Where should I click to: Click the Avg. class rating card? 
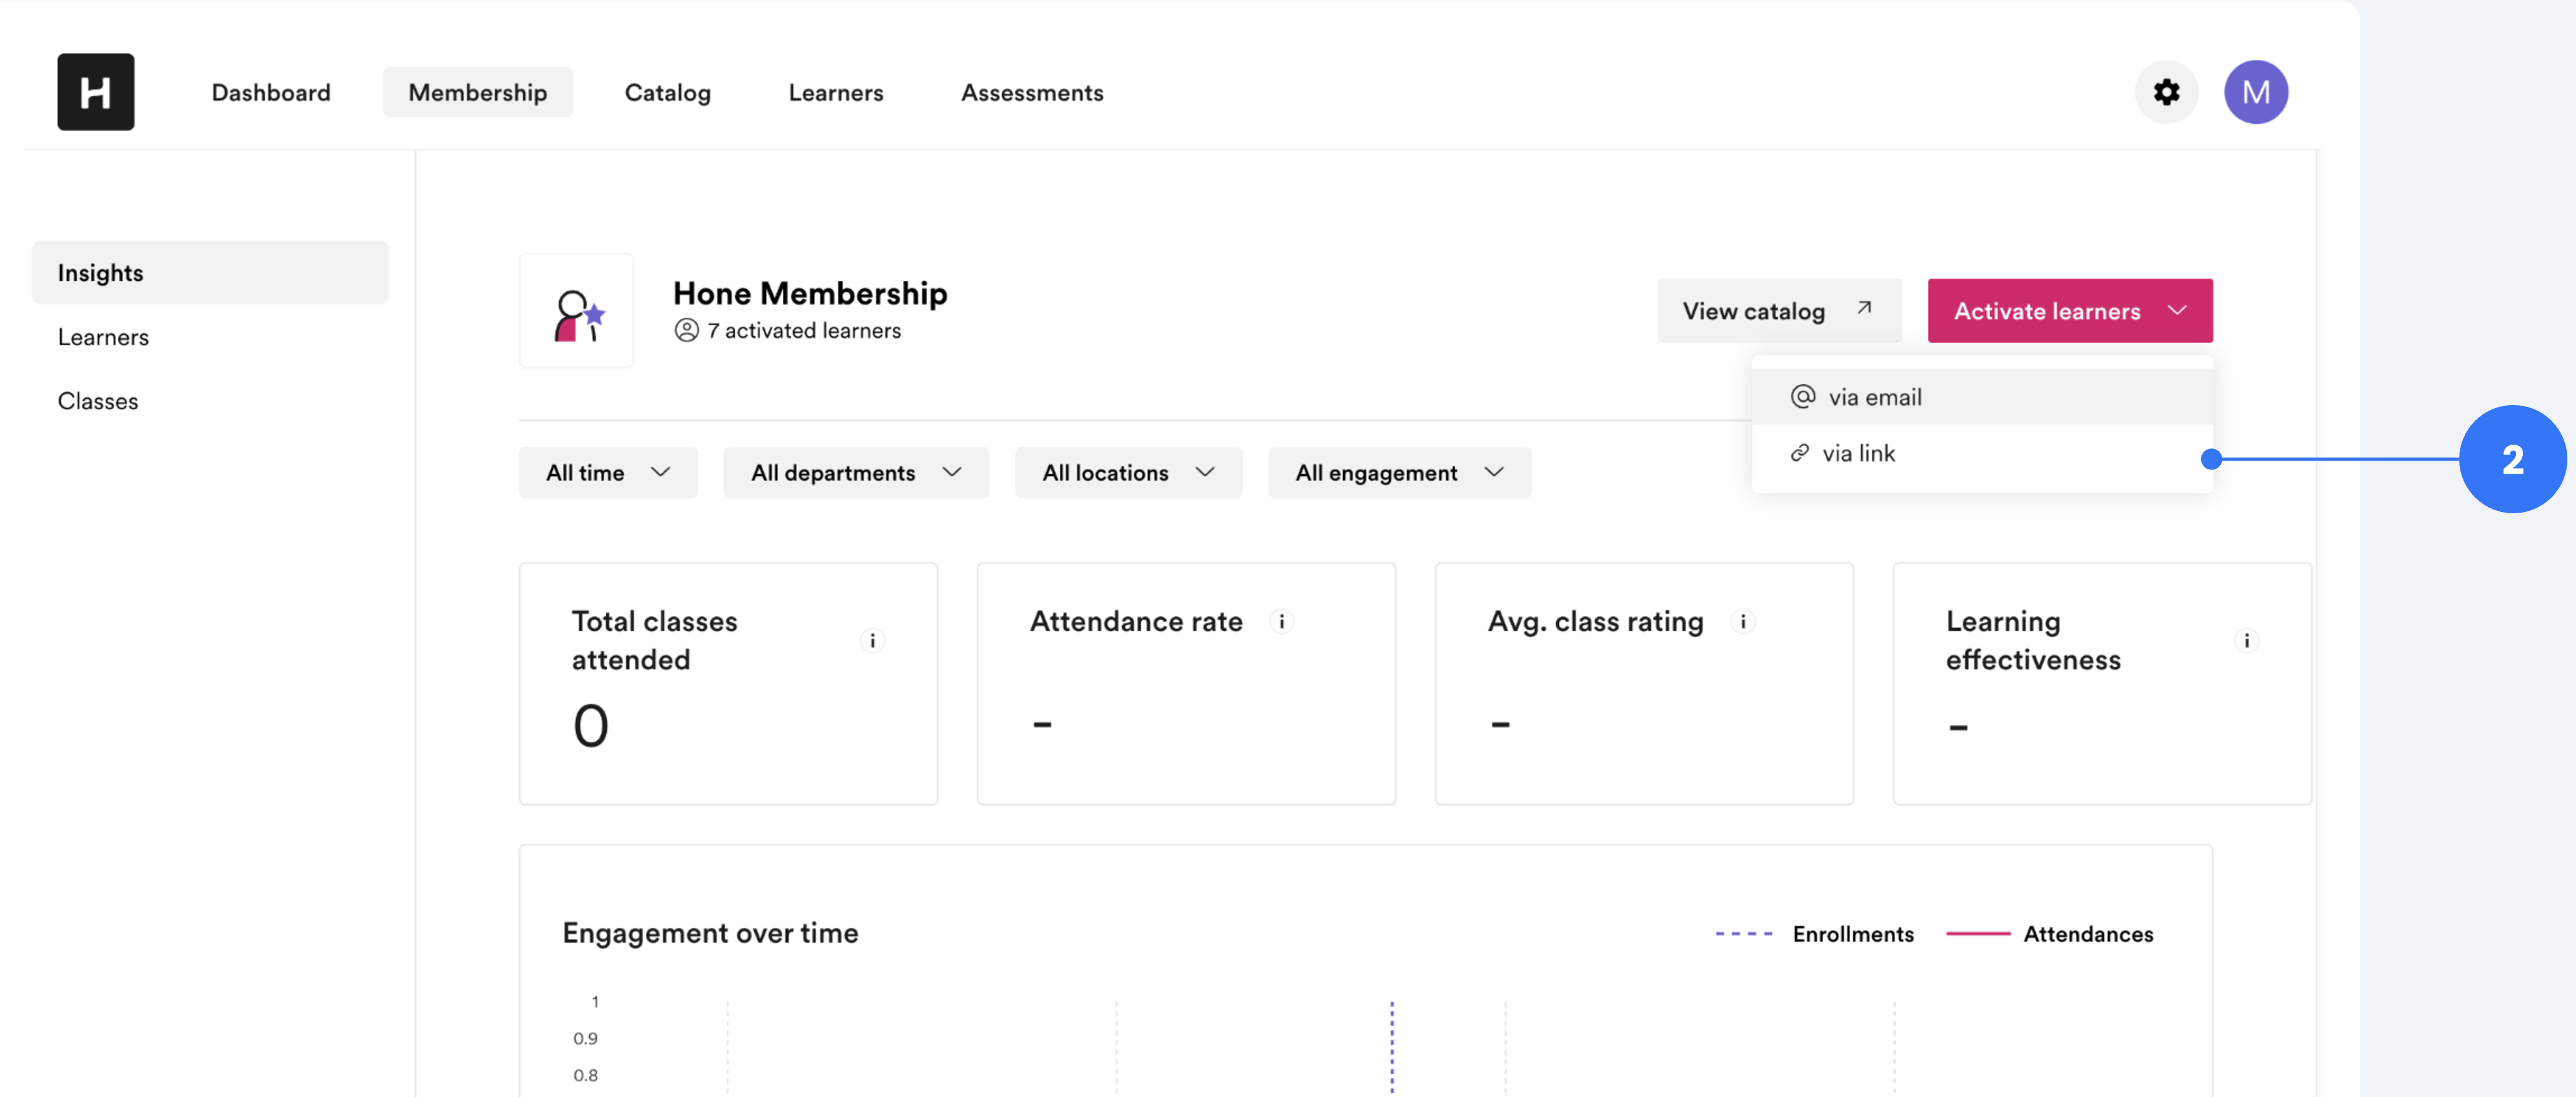coord(1644,684)
